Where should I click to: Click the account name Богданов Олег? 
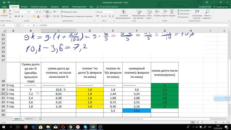(205, 7)
